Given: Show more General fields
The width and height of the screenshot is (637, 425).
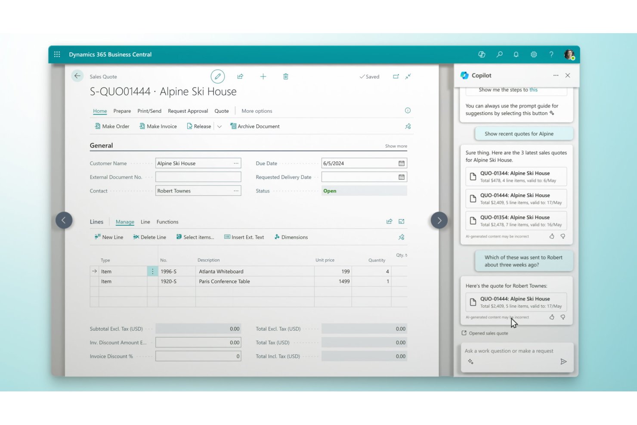Looking at the screenshot, I should click(396, 146).
